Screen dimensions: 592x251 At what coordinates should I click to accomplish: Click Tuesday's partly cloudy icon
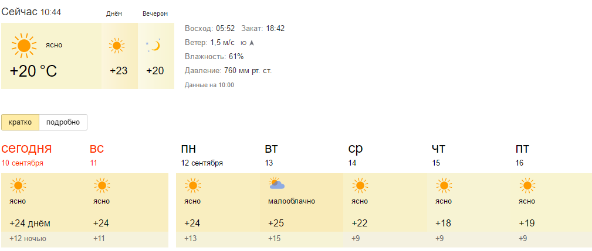(276, 185)
